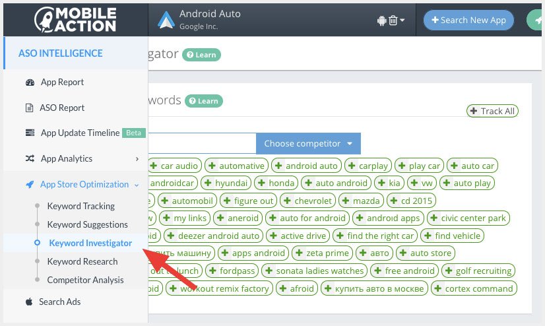Open App Update Timeline menu item
Screen dimensions: 545x326
point(80,133)
